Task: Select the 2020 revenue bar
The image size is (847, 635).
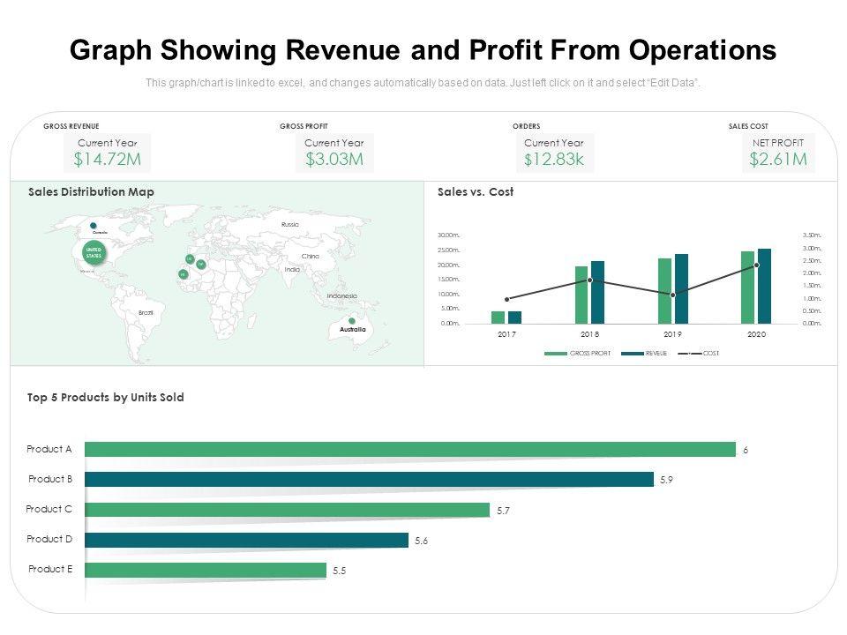Action: point(764,286)
